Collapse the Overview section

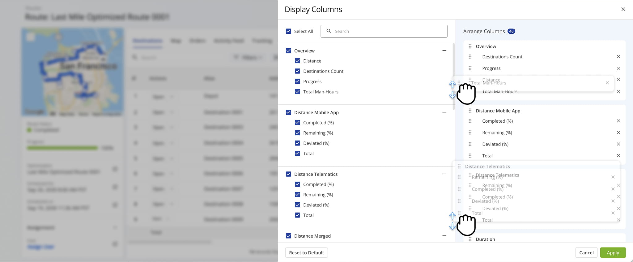coord(444,51)
